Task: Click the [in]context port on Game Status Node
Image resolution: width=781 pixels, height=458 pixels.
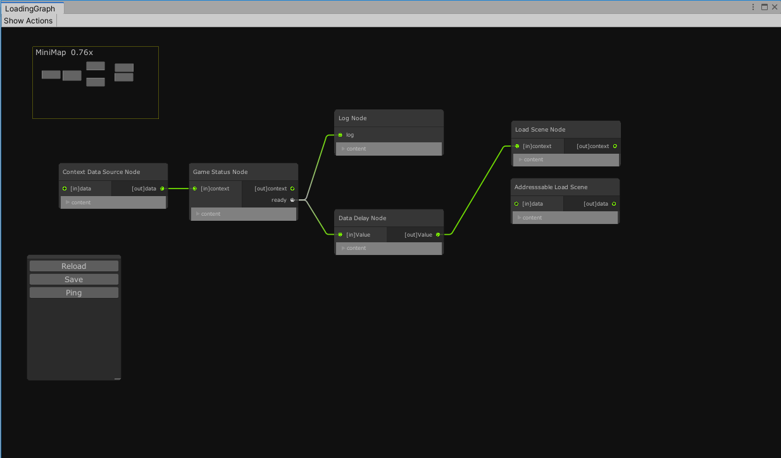Action: tap(194, 189)
